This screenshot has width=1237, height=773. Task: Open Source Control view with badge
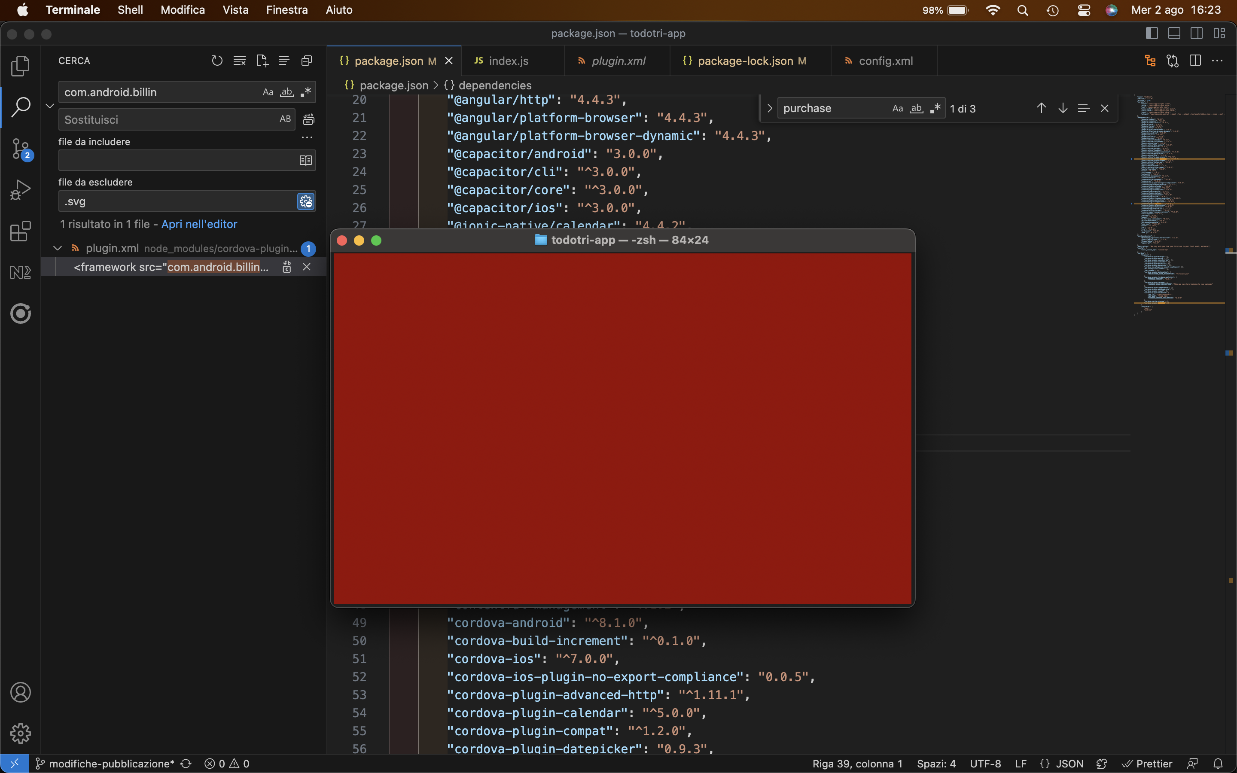[x=21, y=149]
